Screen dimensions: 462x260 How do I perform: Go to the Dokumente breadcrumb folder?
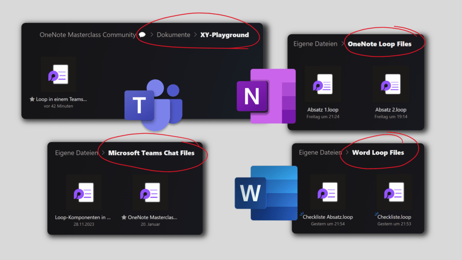173,35
